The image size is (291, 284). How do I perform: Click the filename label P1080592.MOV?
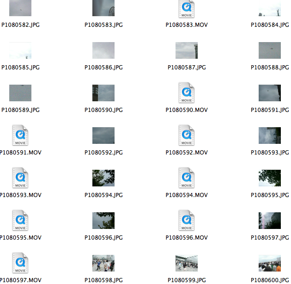187,153
